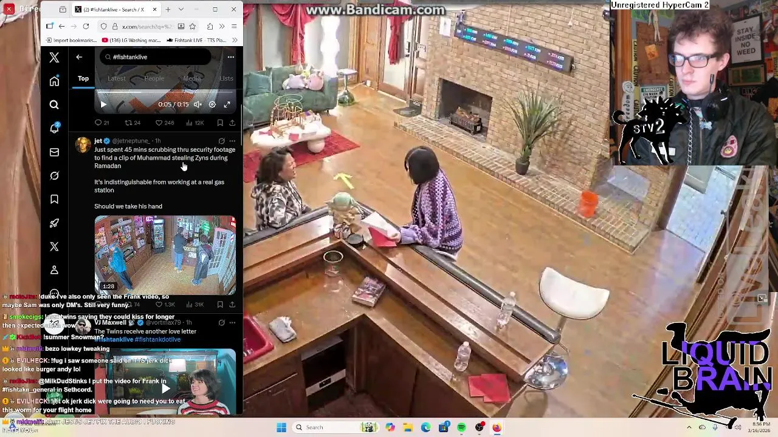Click Firefox browser back button

(61, 26)
